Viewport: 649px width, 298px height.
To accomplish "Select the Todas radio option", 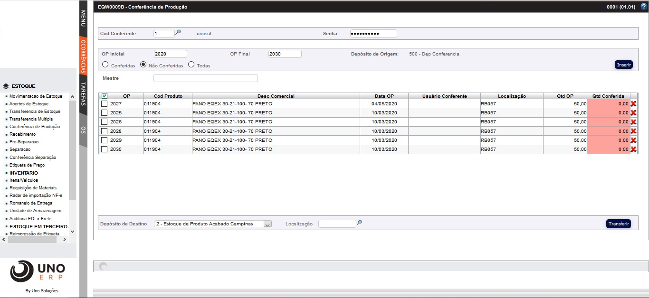I will tap(191, 65).
